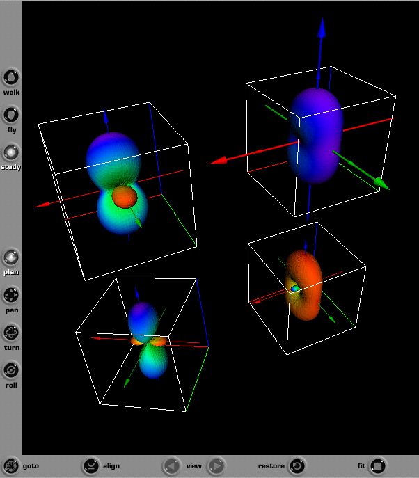Click the fit scene icon
Viewport: 419px width, 478px height.
(377, 466)
